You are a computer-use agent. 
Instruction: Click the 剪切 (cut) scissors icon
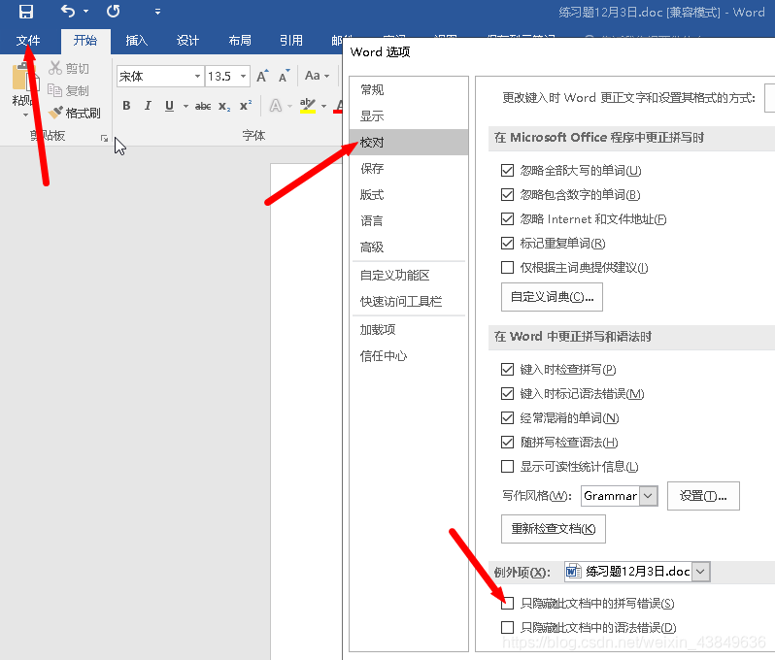point(54,68)
